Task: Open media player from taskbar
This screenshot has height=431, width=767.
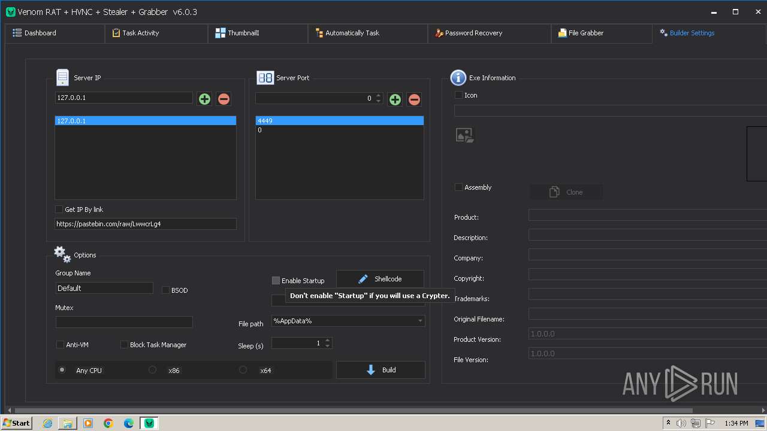Action: pyautogui.click(x=88, y=423)
